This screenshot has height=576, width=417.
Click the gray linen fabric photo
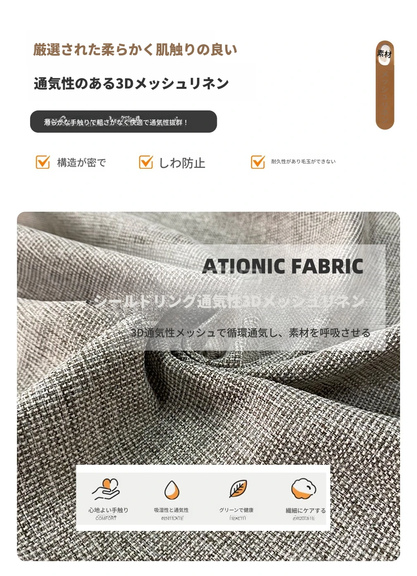[x=208, y=386]
